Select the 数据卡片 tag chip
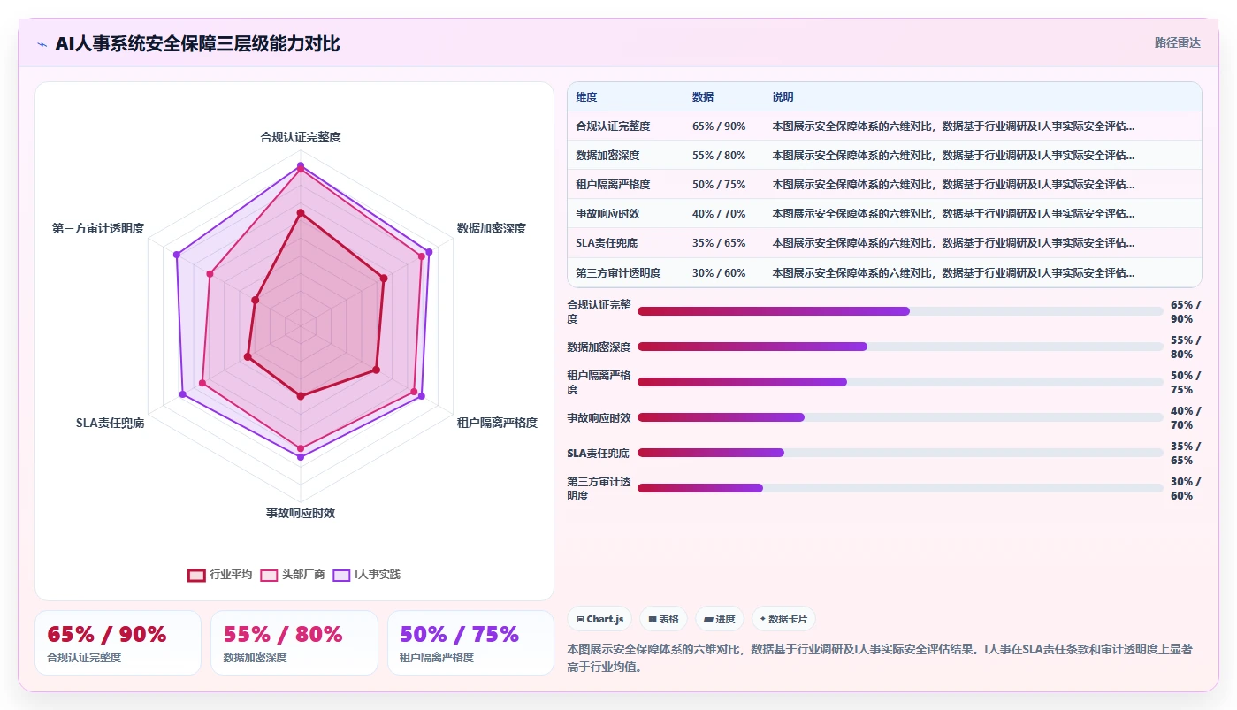This screenshot has height=710, width=1237. pos(784,619)
